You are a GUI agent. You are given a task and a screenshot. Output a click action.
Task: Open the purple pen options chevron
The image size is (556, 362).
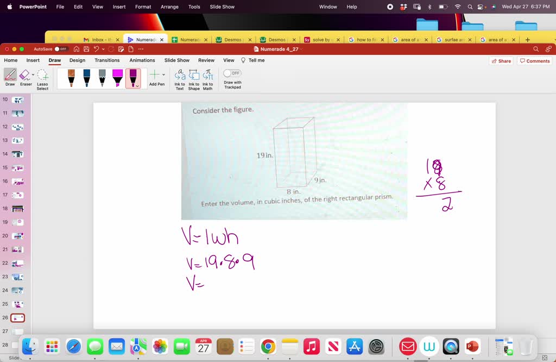click(137, 85)
